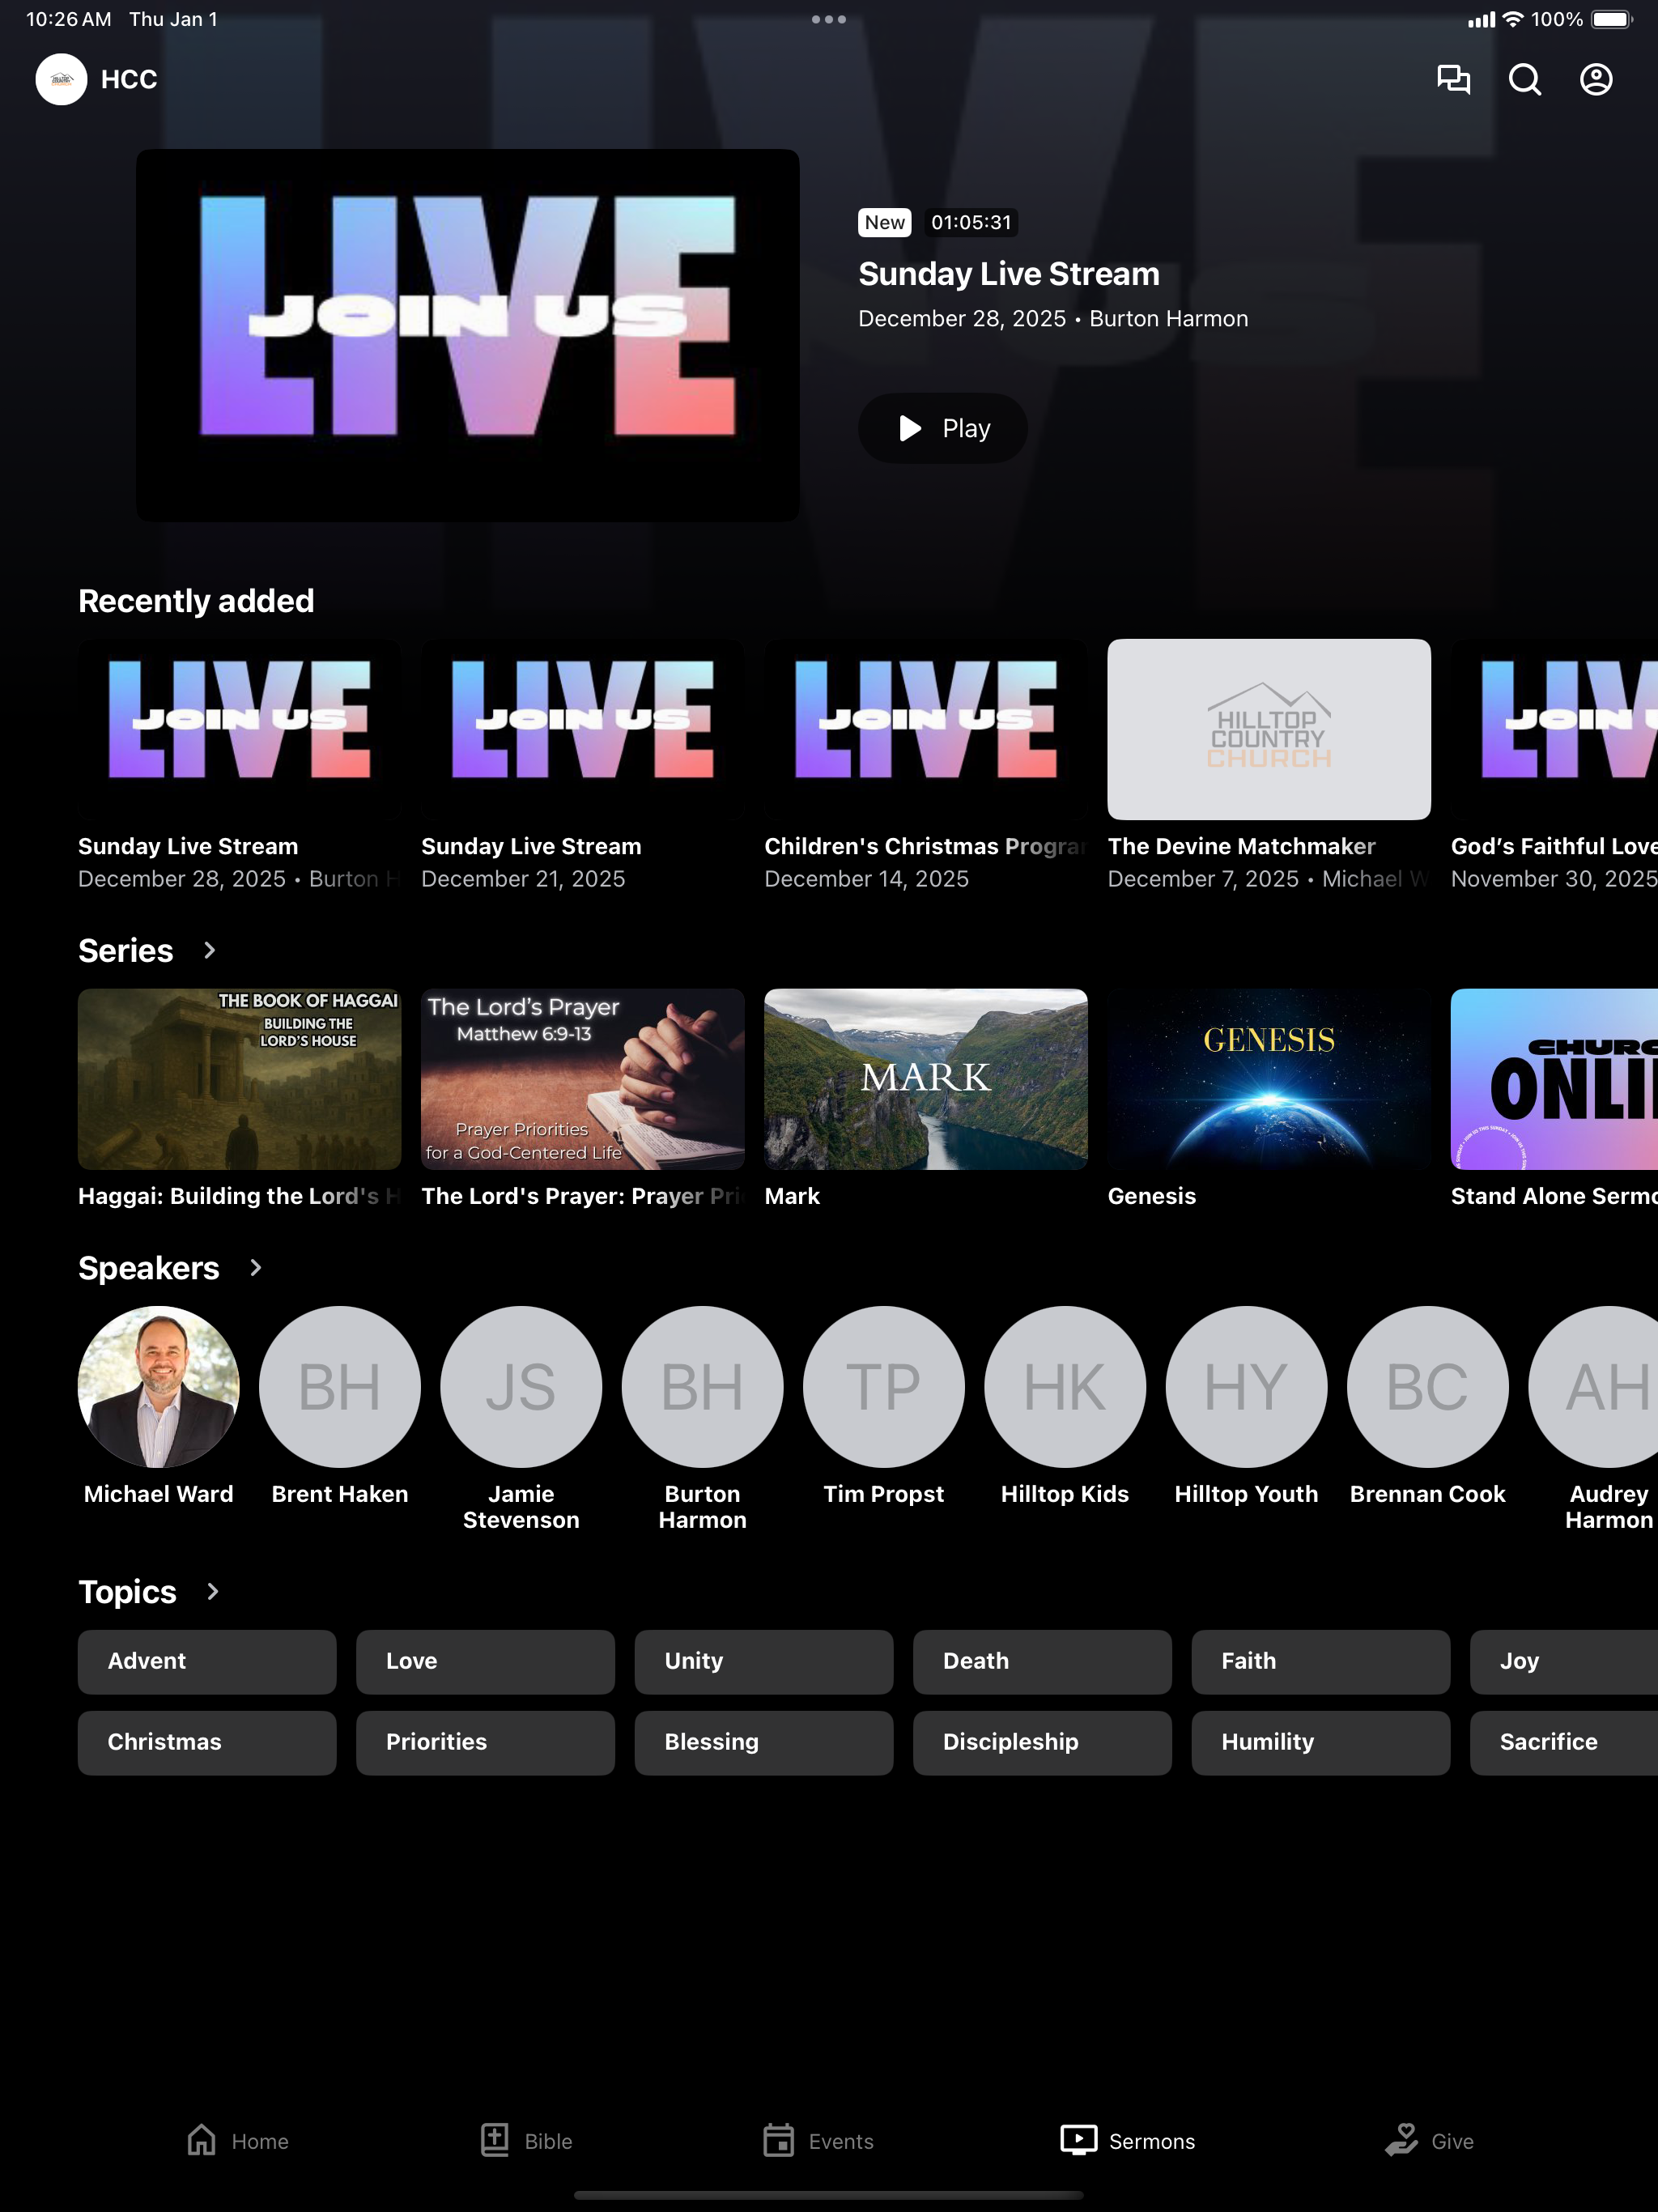1658x2212 pixels.
Task: Open Children's Christmas Program thumbnail
Action: point(926,729)
